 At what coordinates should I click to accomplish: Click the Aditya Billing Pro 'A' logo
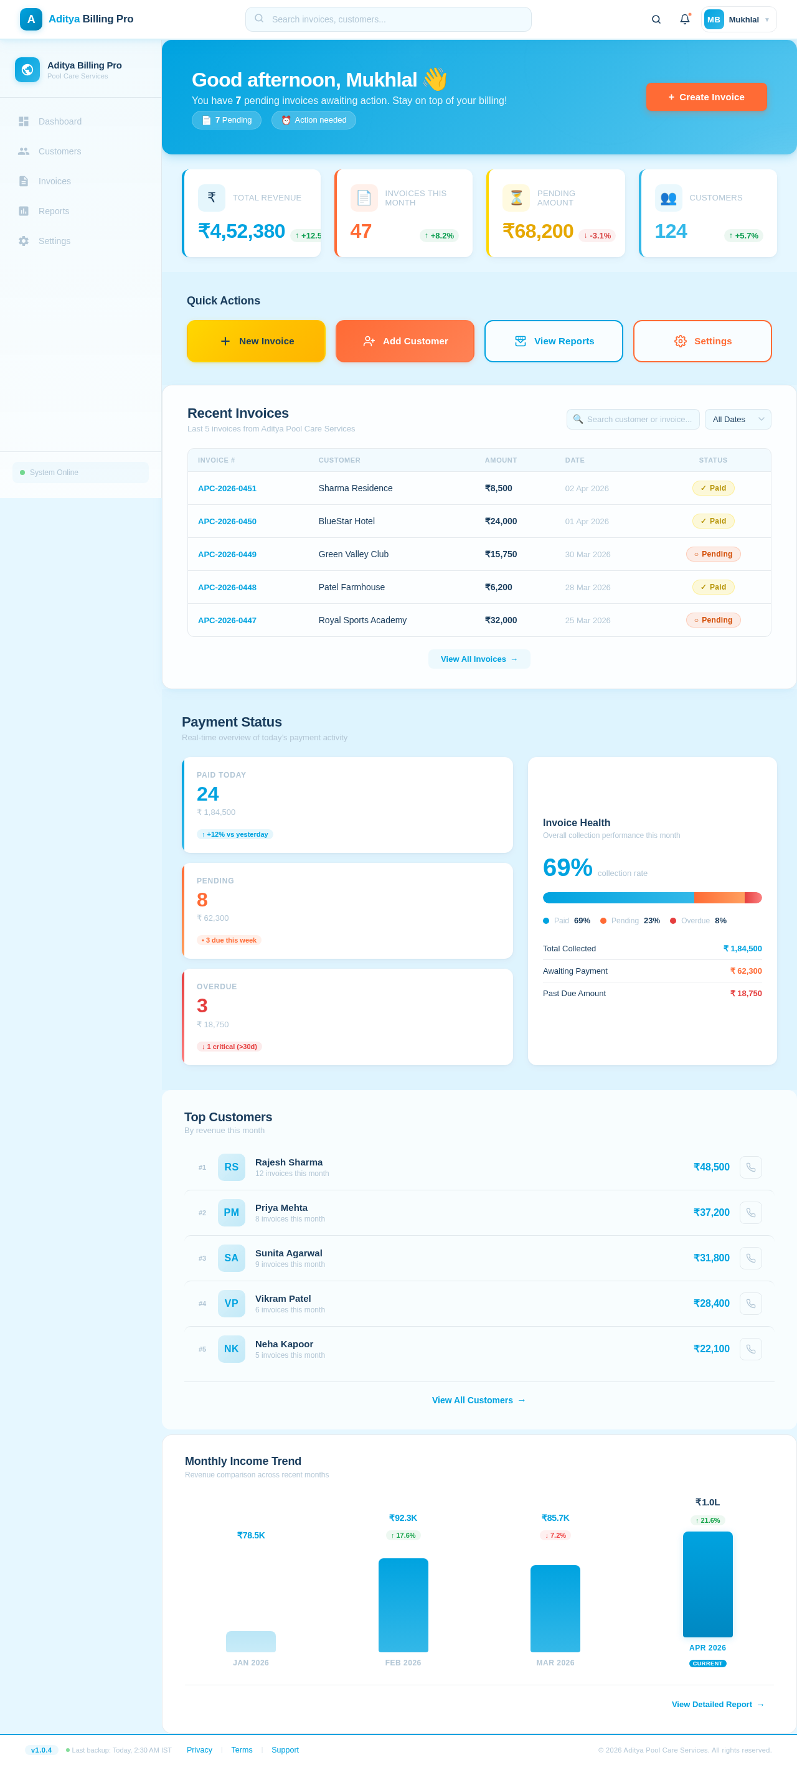tap(31, 19)
